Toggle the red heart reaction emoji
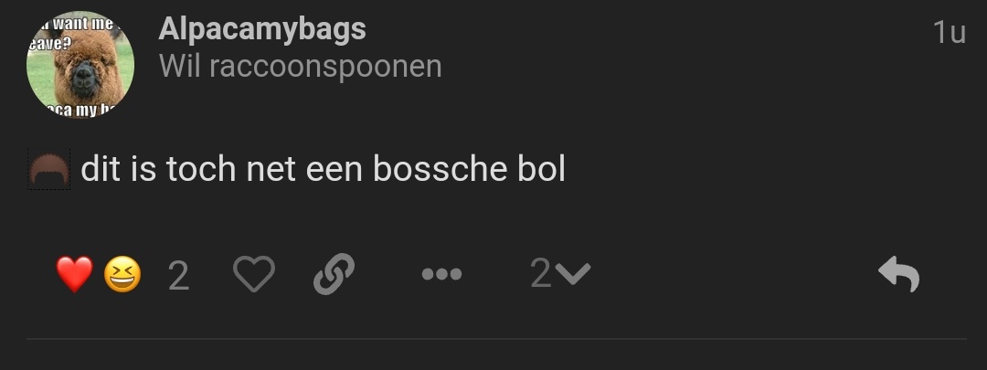987x370 pixels. tap(74, 274)
